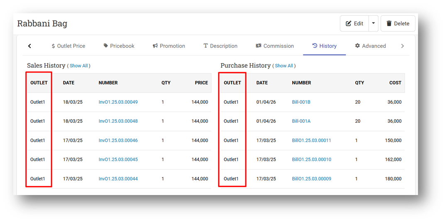This screenshot has width=445, height=222.
Task: Click the 150,000 cost cell
Action: (394, 140)
